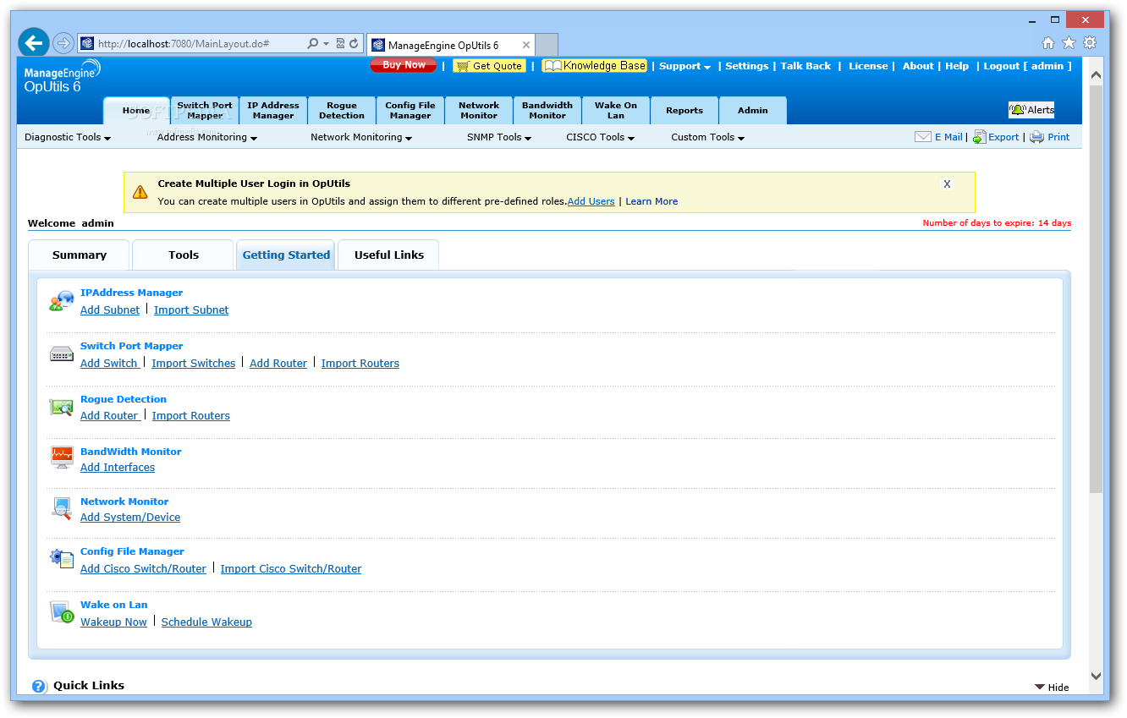1127x718 pixels.
Task: Open Settings in the header
Action: (747, 66)
